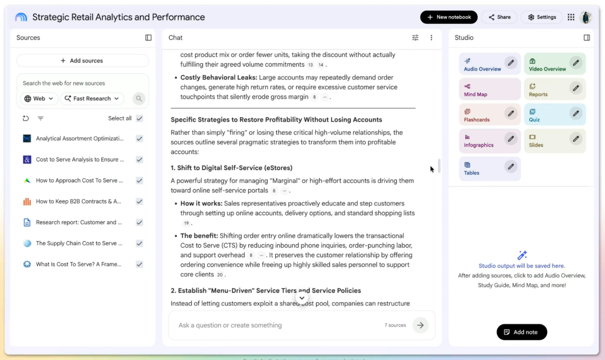
Task: Click Add sources button
Action: (x=83, y=61)
